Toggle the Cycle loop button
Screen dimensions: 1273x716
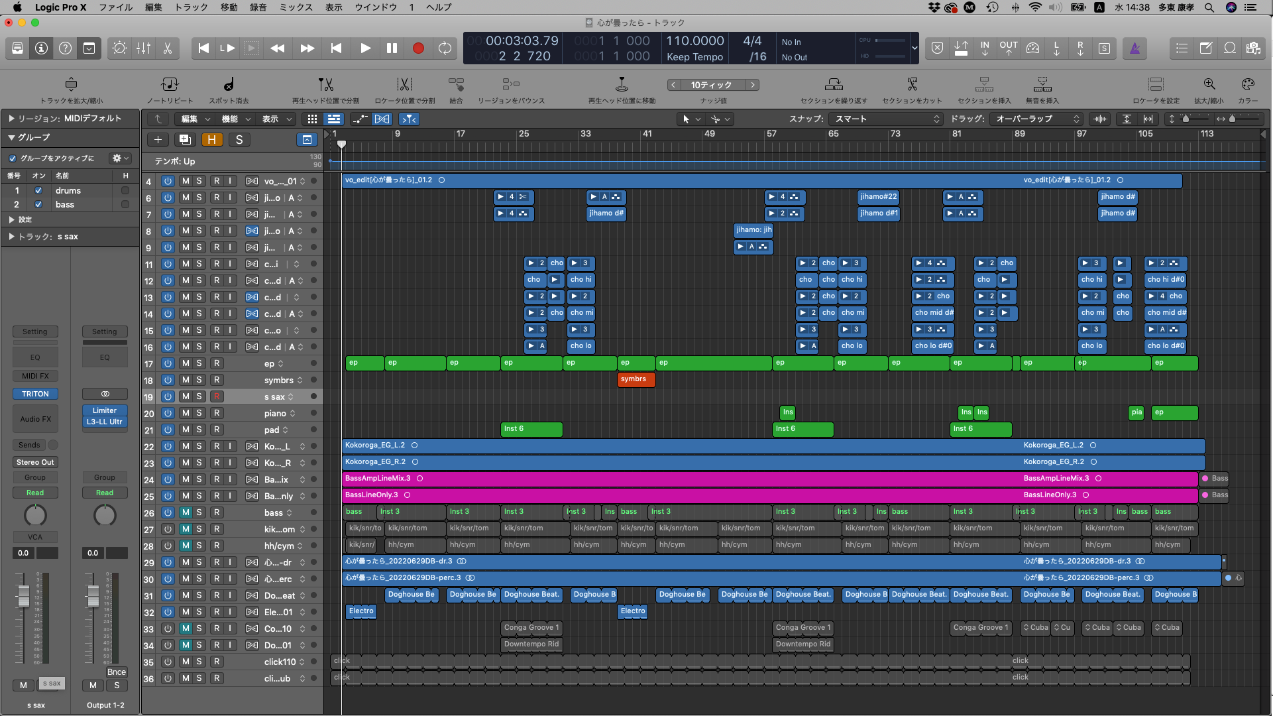(445, 48)
